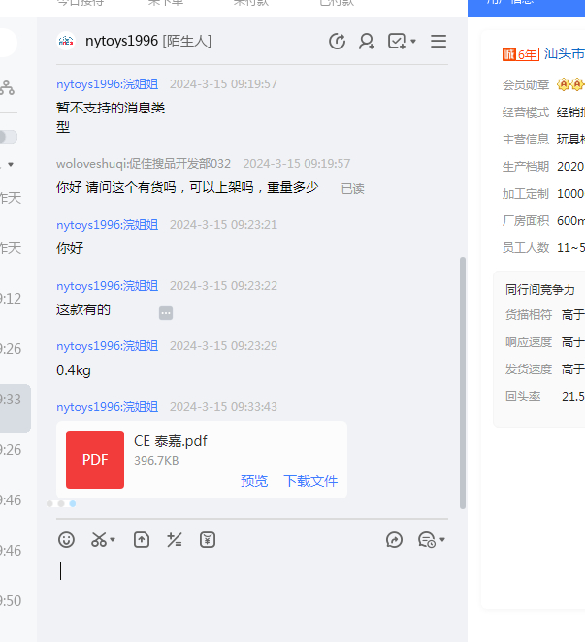Open the hamburger menu in chat header
This screenshot has height=642, width=585.
click(439, 42)
